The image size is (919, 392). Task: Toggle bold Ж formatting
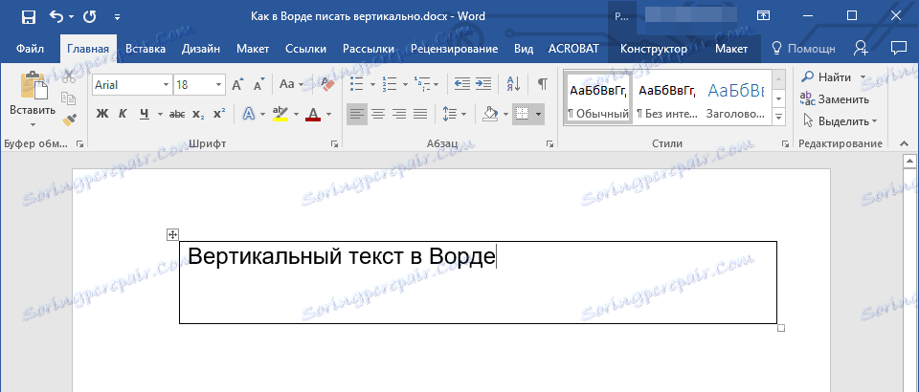click(102, 114)
